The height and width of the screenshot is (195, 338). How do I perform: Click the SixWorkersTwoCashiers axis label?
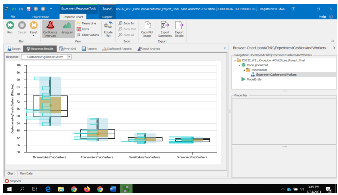pyautogui.click(x=192, y=157)
